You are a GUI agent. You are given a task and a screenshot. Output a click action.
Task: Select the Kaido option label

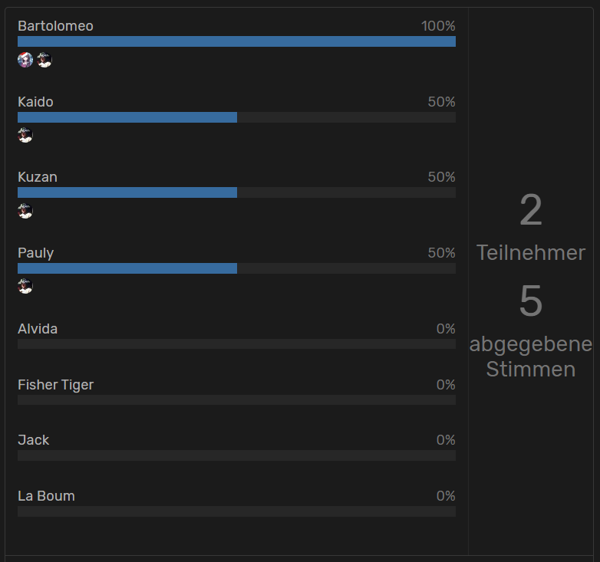tap(35, 102)
